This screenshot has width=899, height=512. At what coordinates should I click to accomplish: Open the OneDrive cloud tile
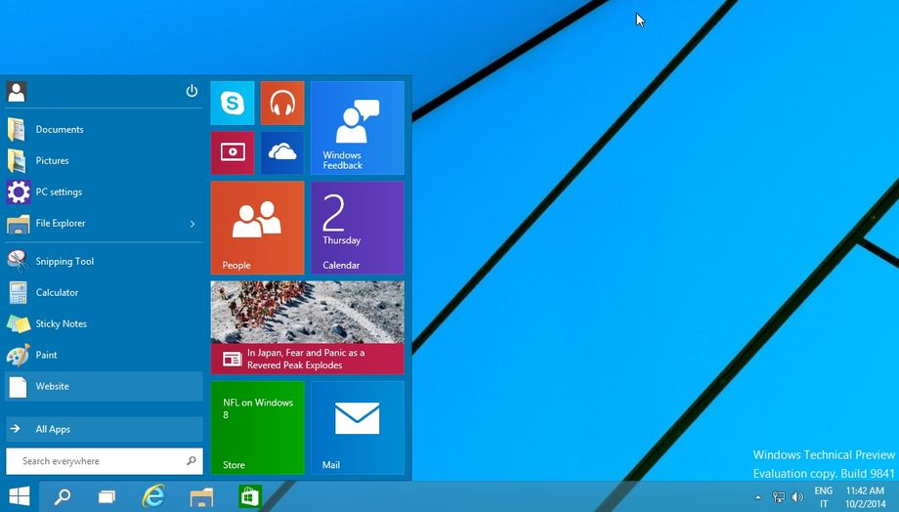pyautogui.click(x=282, y=152)
